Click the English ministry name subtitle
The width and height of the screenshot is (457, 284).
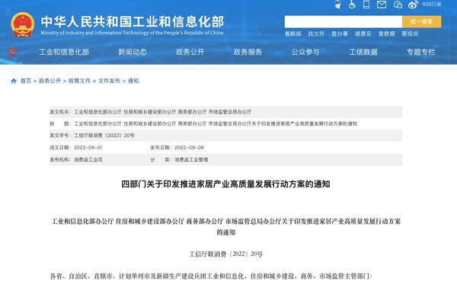[132, 33]
